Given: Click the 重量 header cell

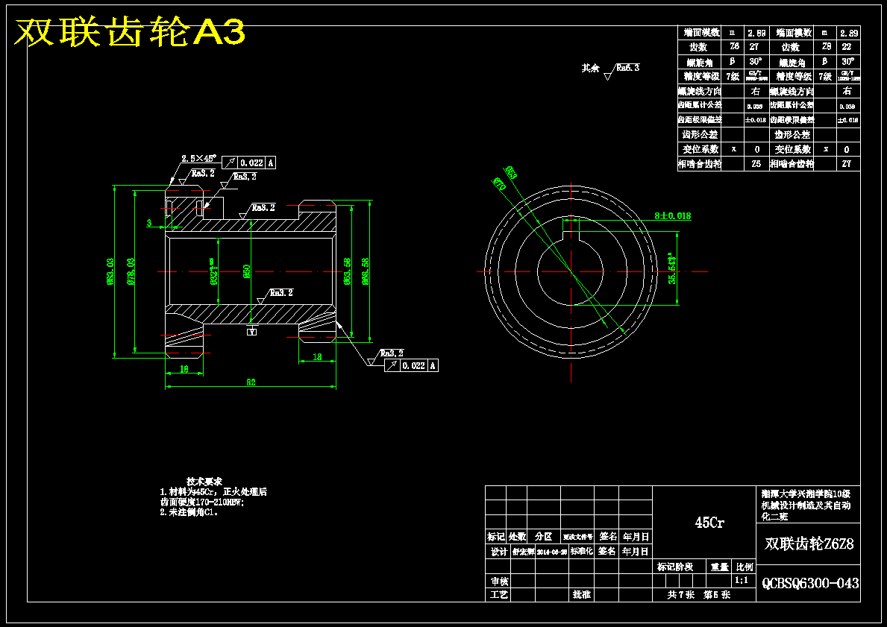Looking at the screenshot, I should (720, 567).
